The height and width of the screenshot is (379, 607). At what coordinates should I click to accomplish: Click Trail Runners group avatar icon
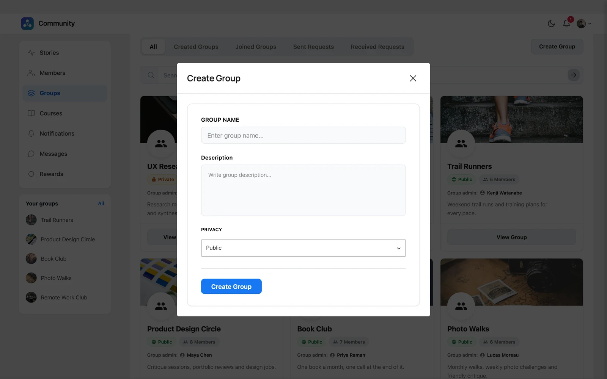click(461, 144)
